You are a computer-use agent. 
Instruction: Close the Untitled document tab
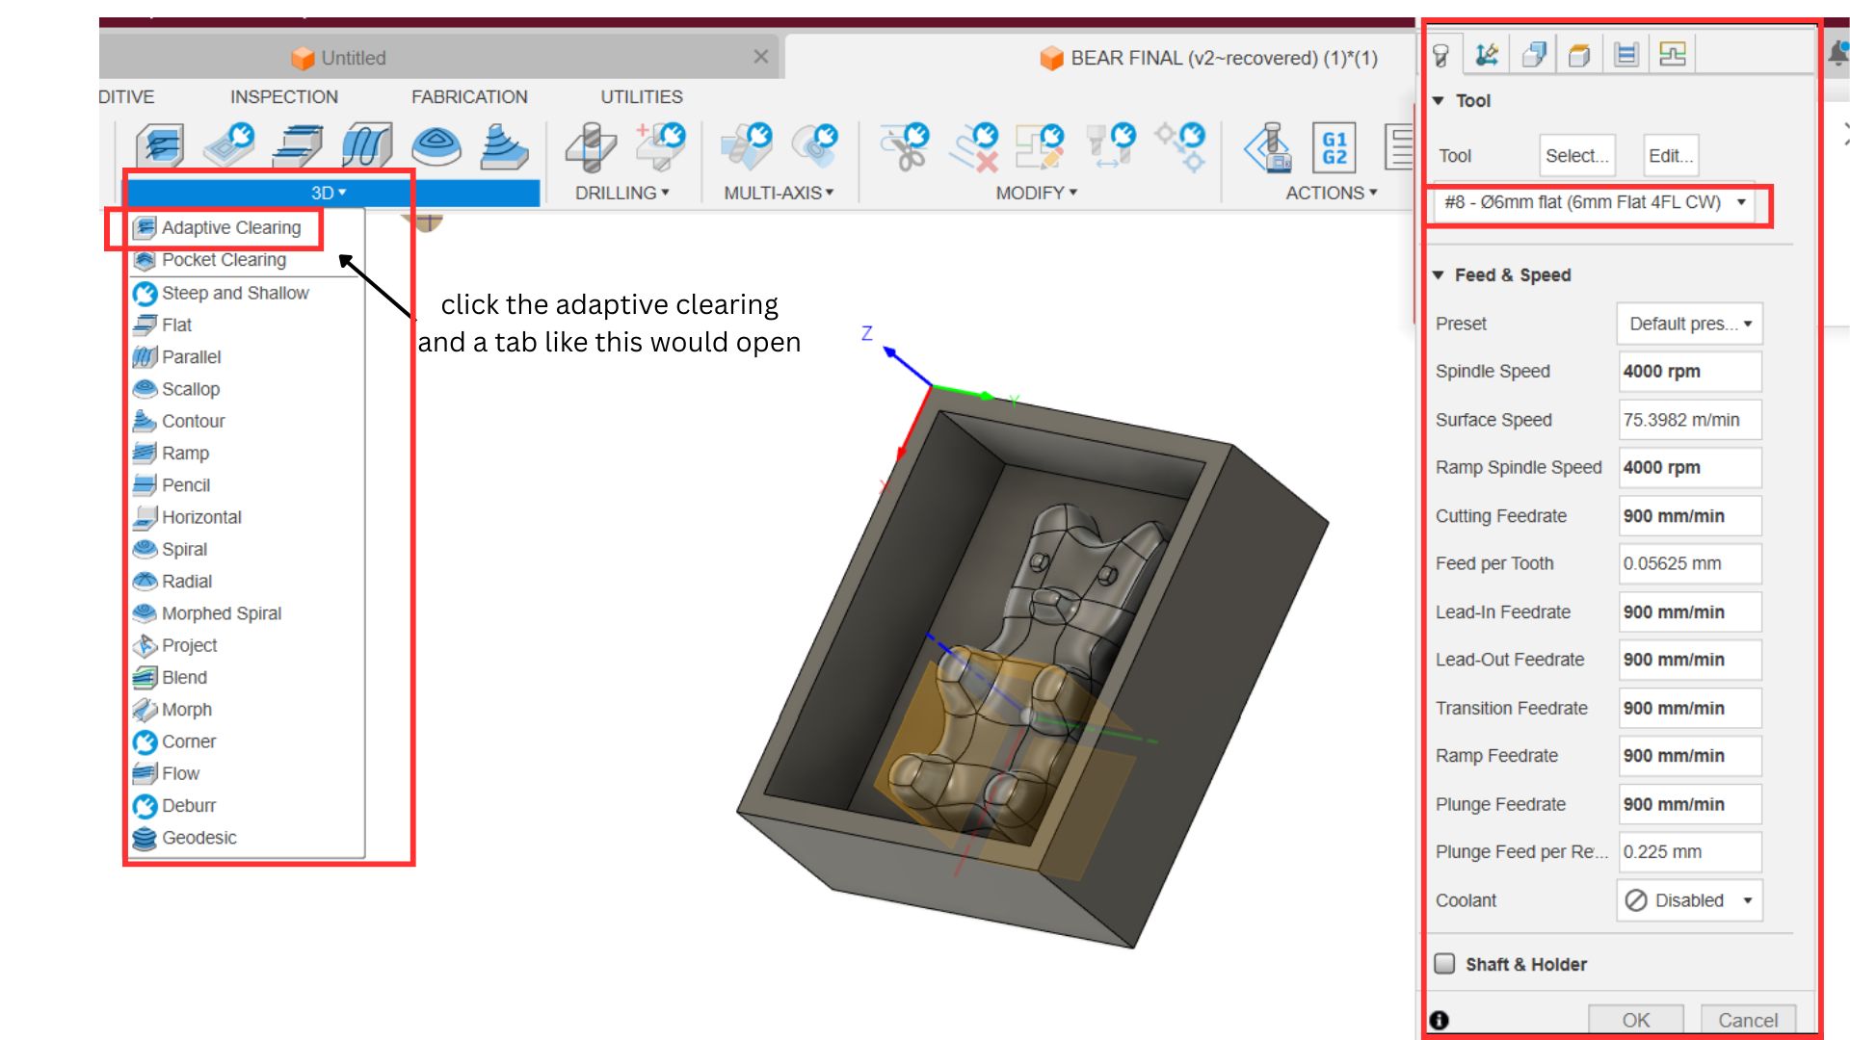tap(761, 57)
